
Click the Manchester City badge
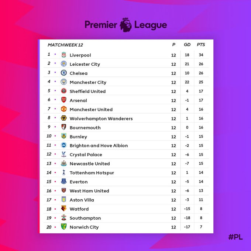[x=64, y=82]
